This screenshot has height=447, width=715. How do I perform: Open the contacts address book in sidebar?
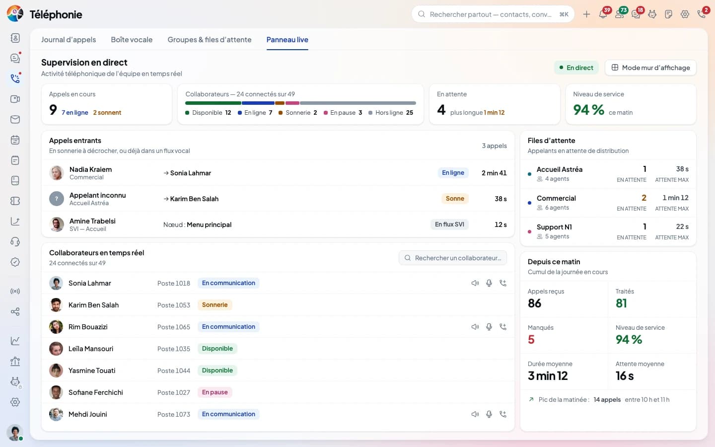pos(15,38)
